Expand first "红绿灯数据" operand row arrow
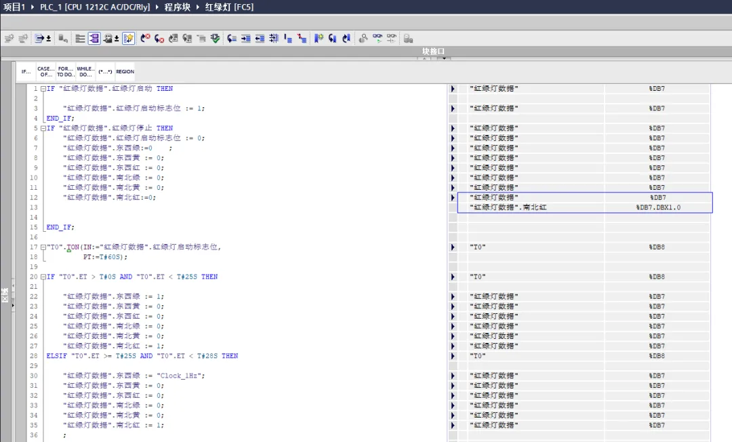Image resolution: width=732 pixels, height=442 pixels. [453, 89]
